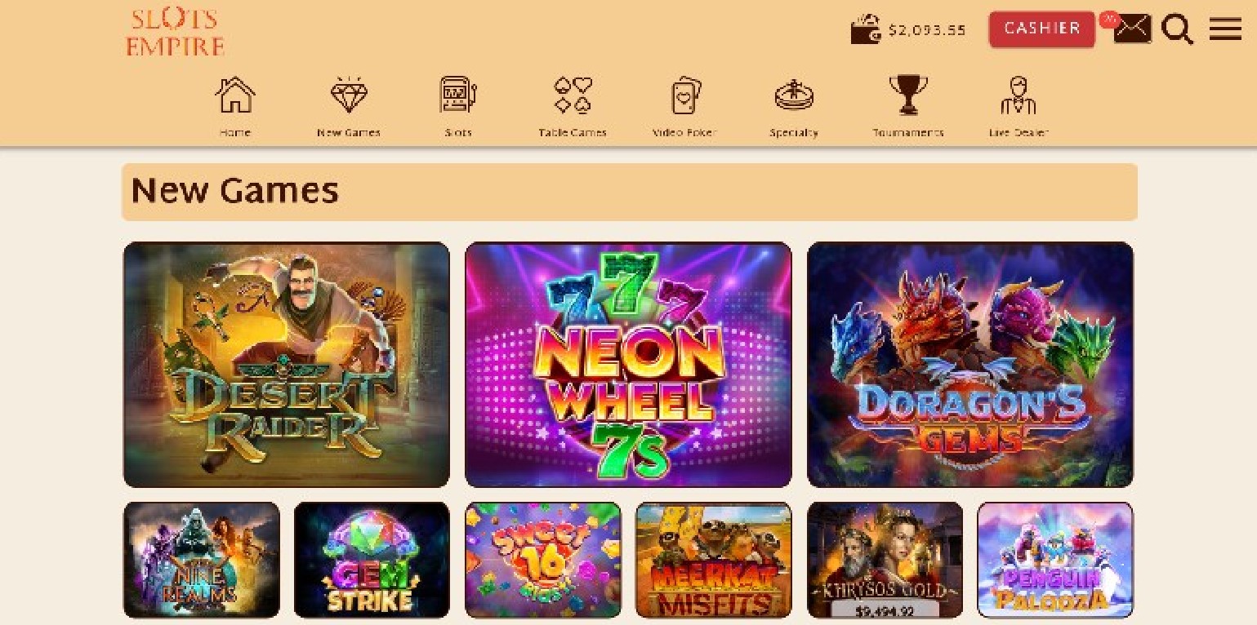1257x625 pixels.
Task: Open the Doragon's Gems game tile
Action: pos(970,365)
